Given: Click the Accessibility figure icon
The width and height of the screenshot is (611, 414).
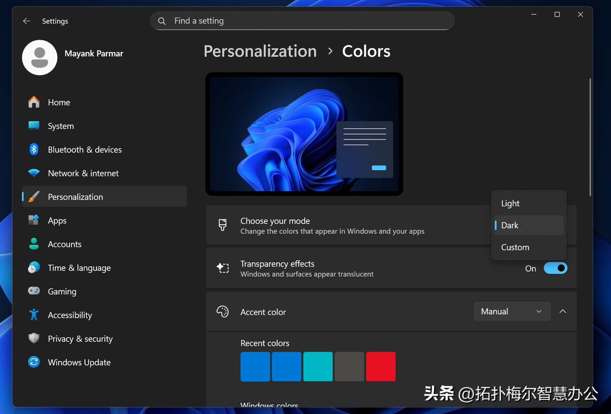Looking at the screenshot, I should point(34,315).
